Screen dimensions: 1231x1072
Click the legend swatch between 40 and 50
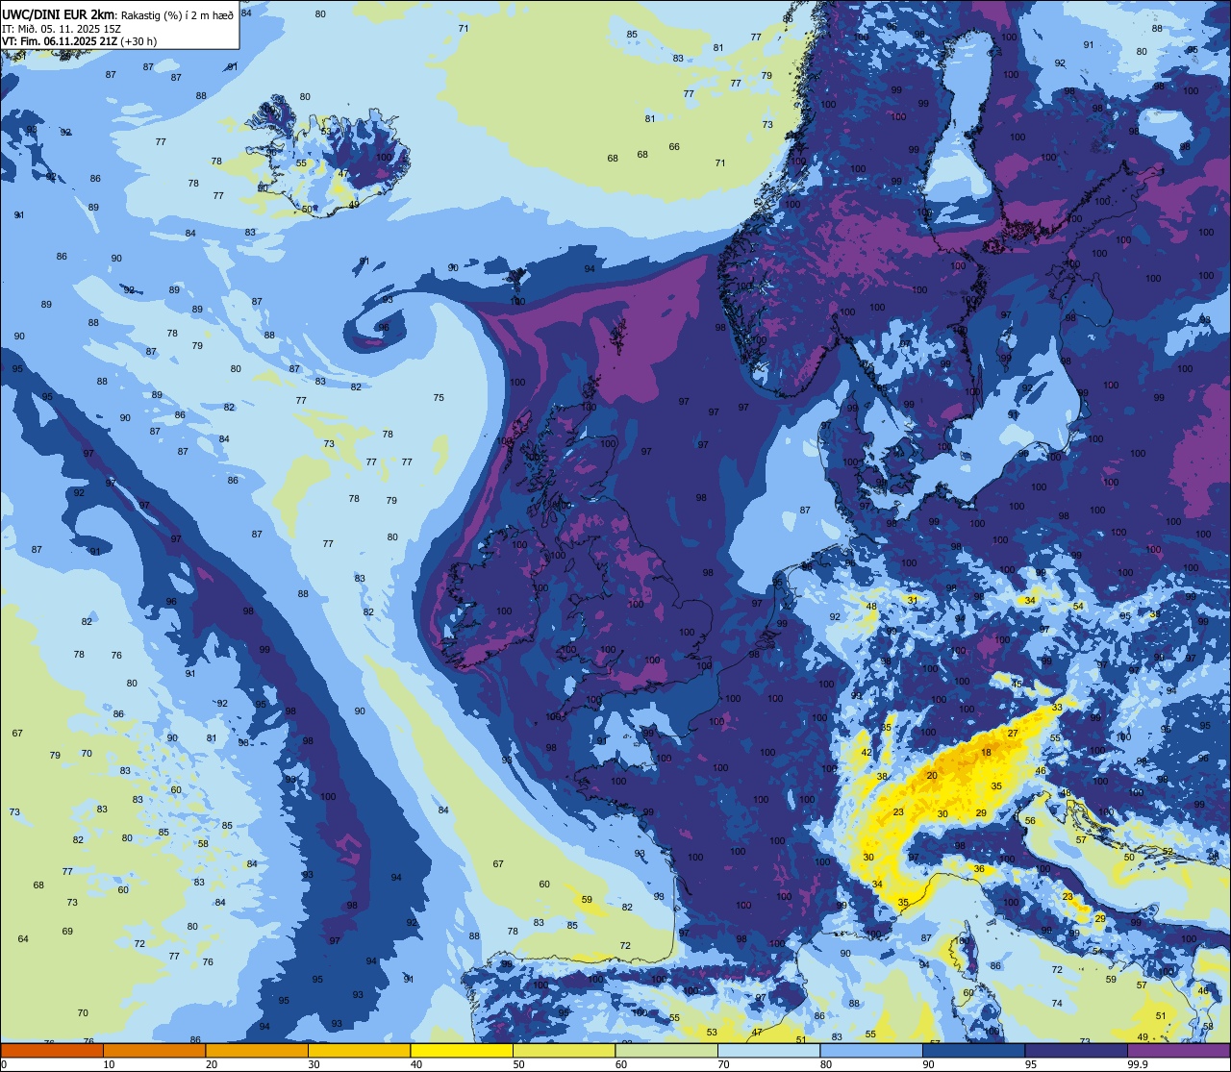[462, 1050]
